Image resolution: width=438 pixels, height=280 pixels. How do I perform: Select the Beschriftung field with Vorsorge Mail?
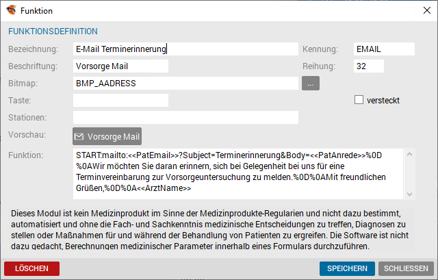pos(120,66)
